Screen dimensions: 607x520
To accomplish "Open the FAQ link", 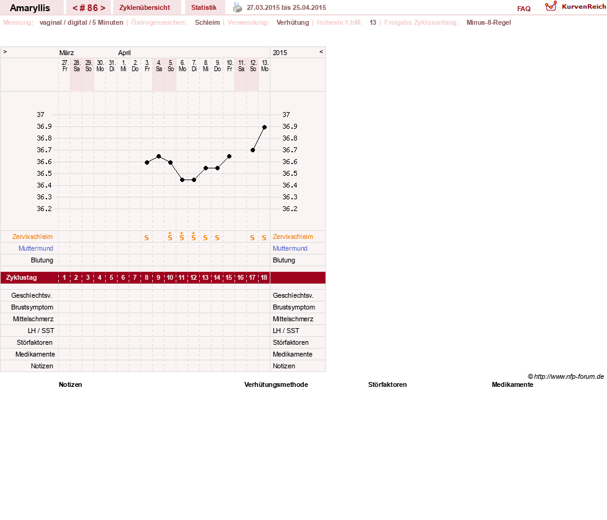I will (x=523, y=9).
